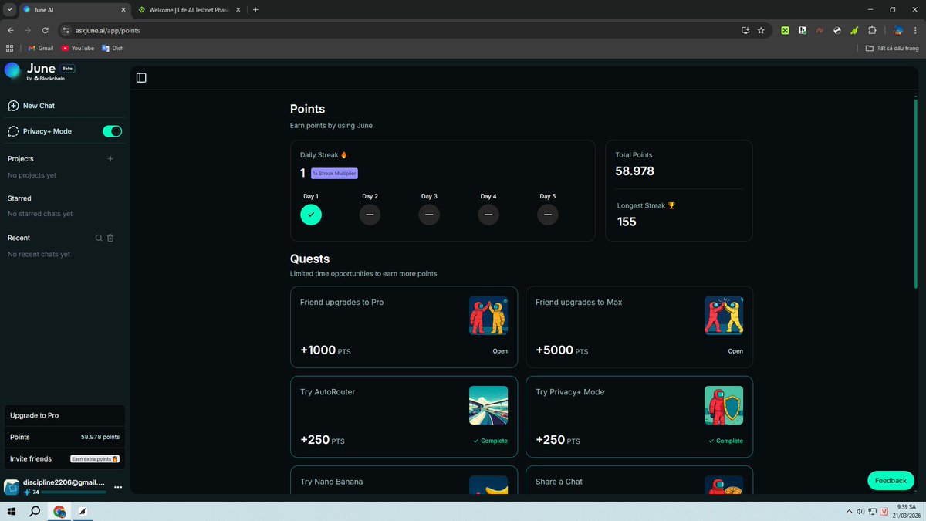
Task: Open the tab search dropdown arrow
Action: coord(10,9)
